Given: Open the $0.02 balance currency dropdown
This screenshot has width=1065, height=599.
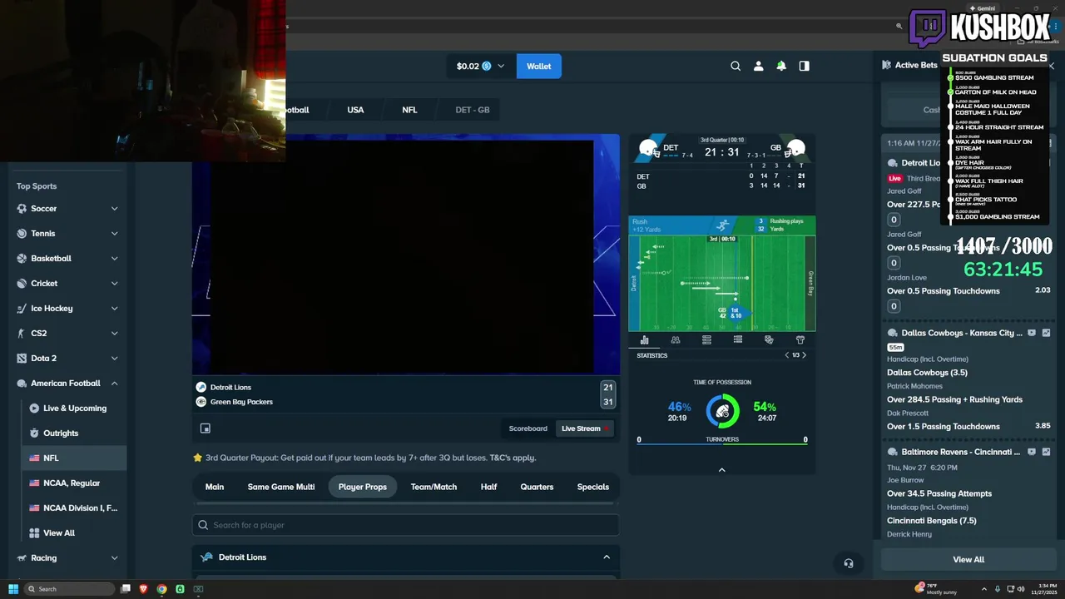Looking at the screenshot, I should click(480, 66).
